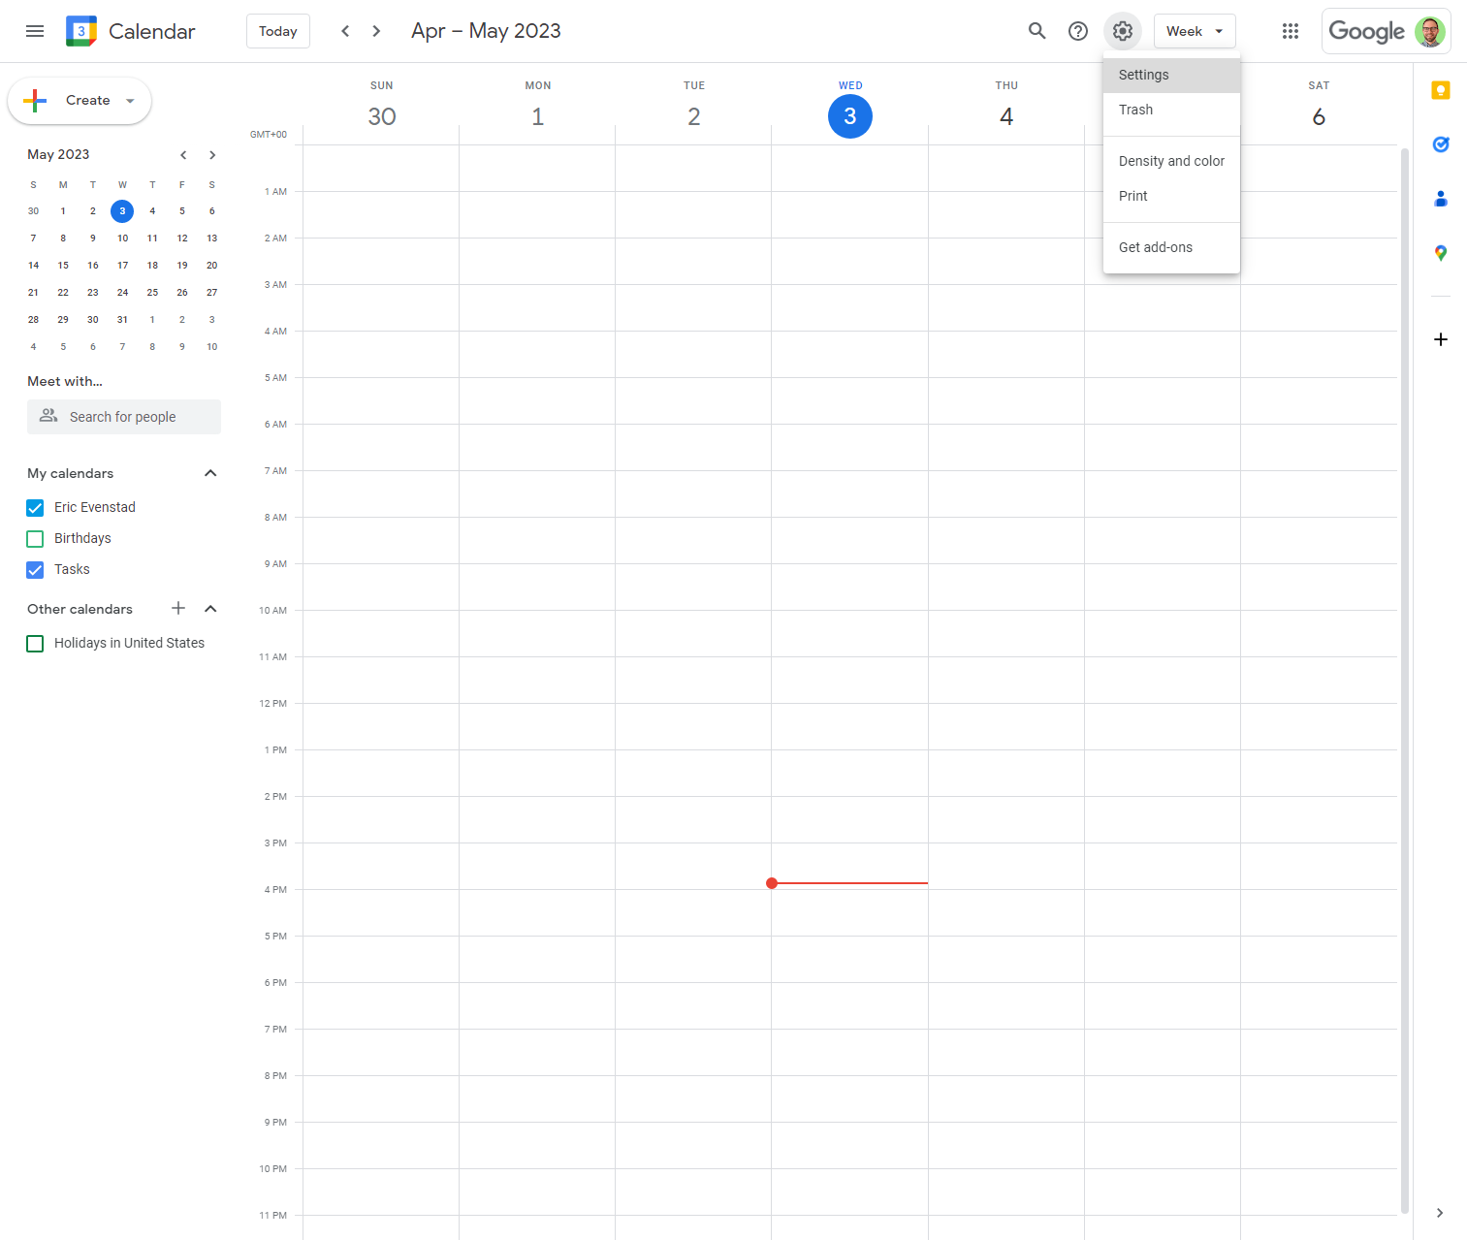The width and height of the screenshot is (1467, 1240).
Task: Select Thursday 4 day header
Action: (x=1006, y=116)
